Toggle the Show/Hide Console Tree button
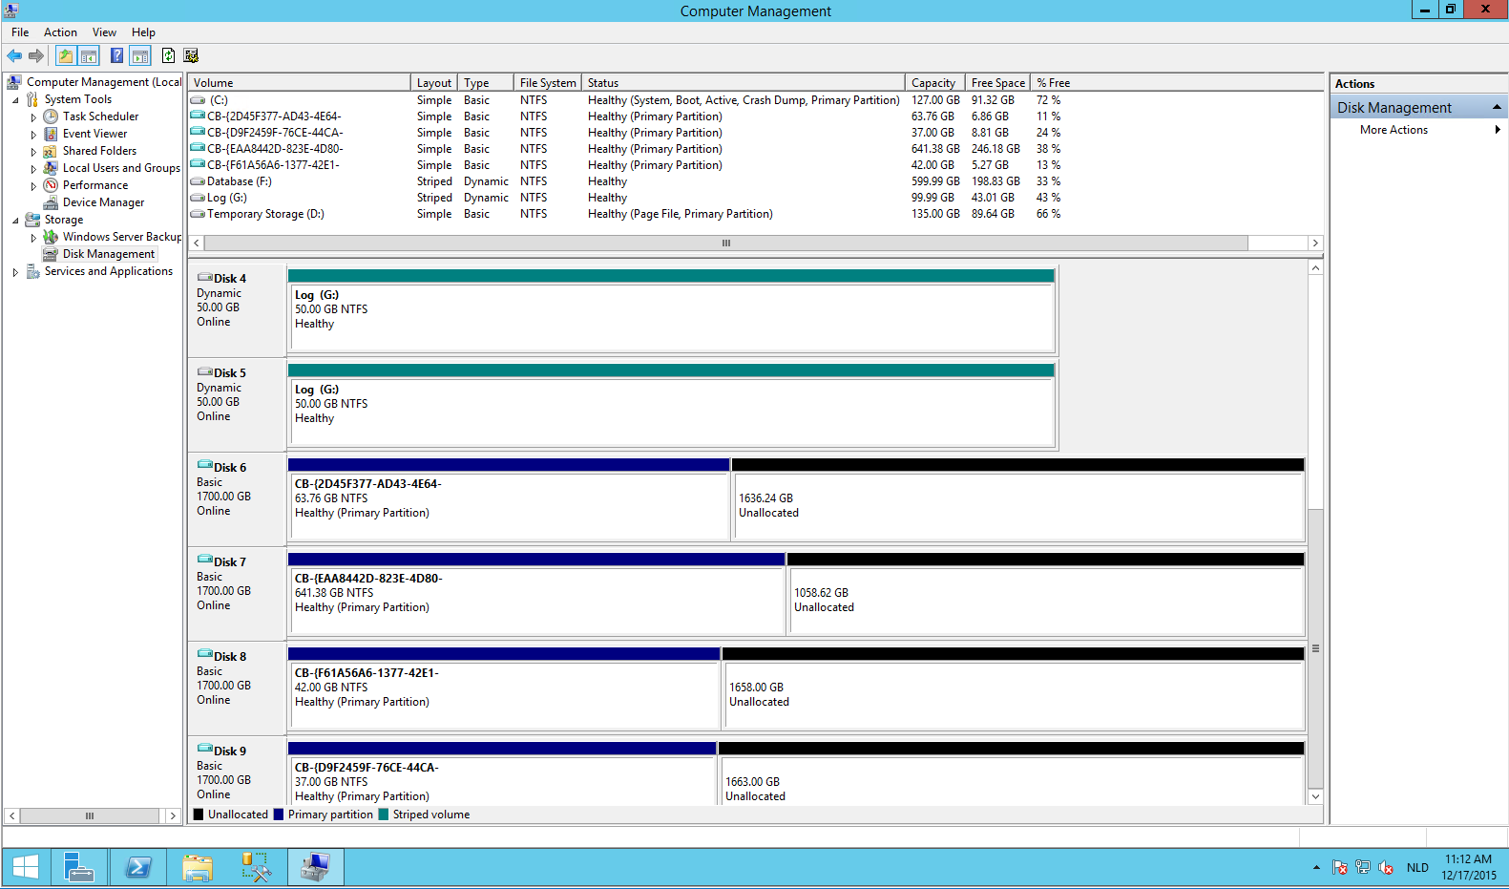Screen dimensions: 1509x889 pyautogui.click(x=89, y=56)
